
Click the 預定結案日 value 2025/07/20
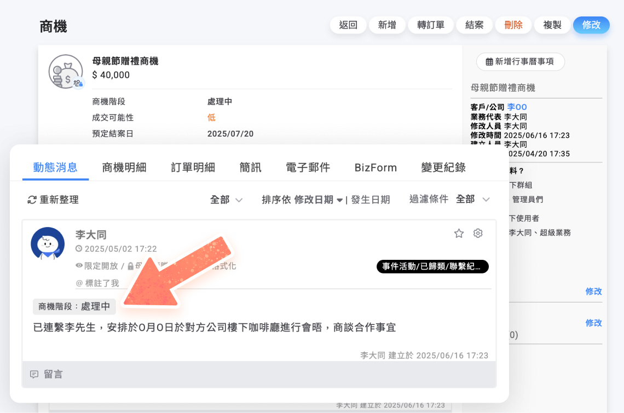[x=230, y=133]
